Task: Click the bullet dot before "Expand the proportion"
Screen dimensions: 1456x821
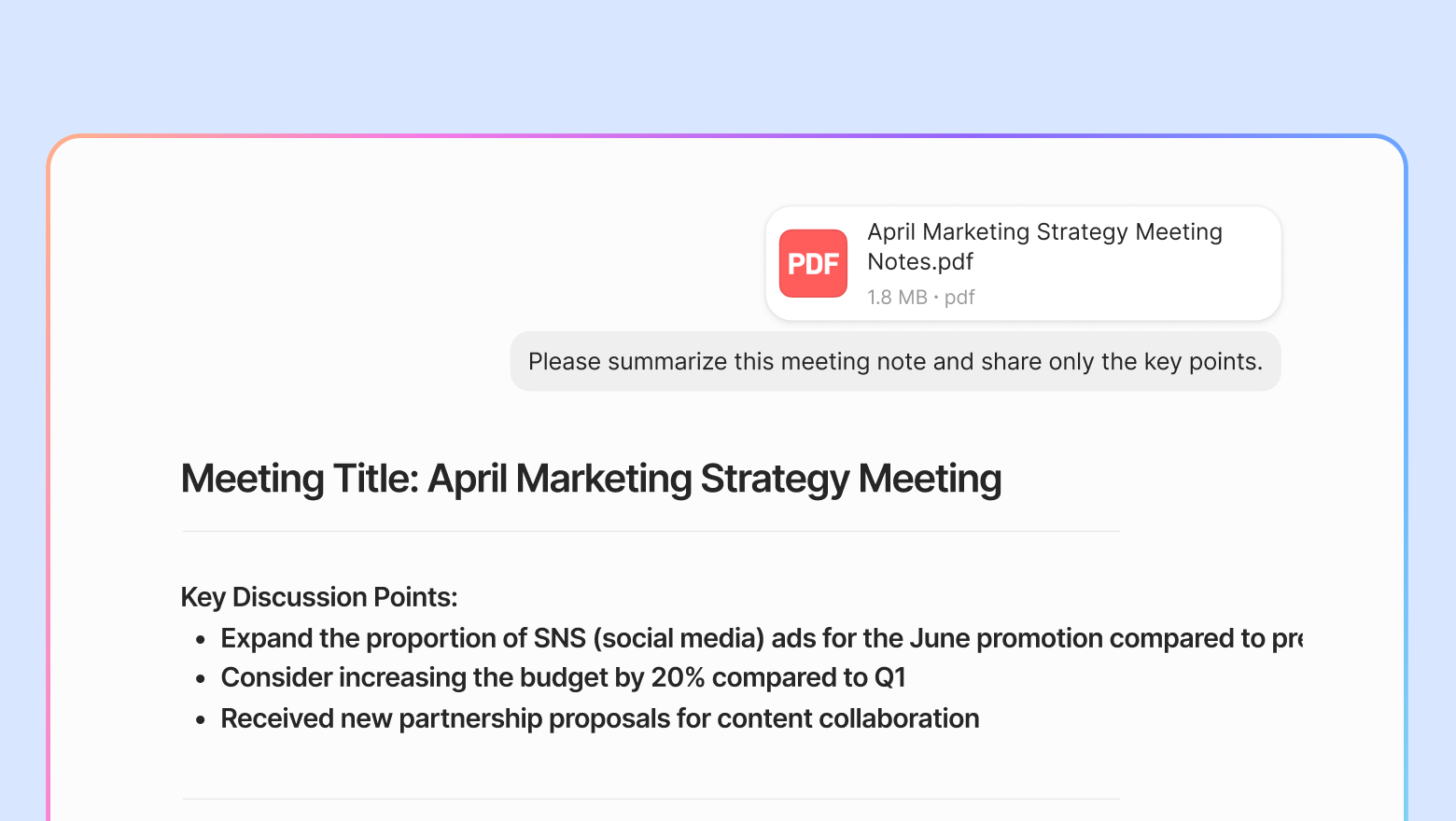Action: pyautogui.click(x=201, y=640)
